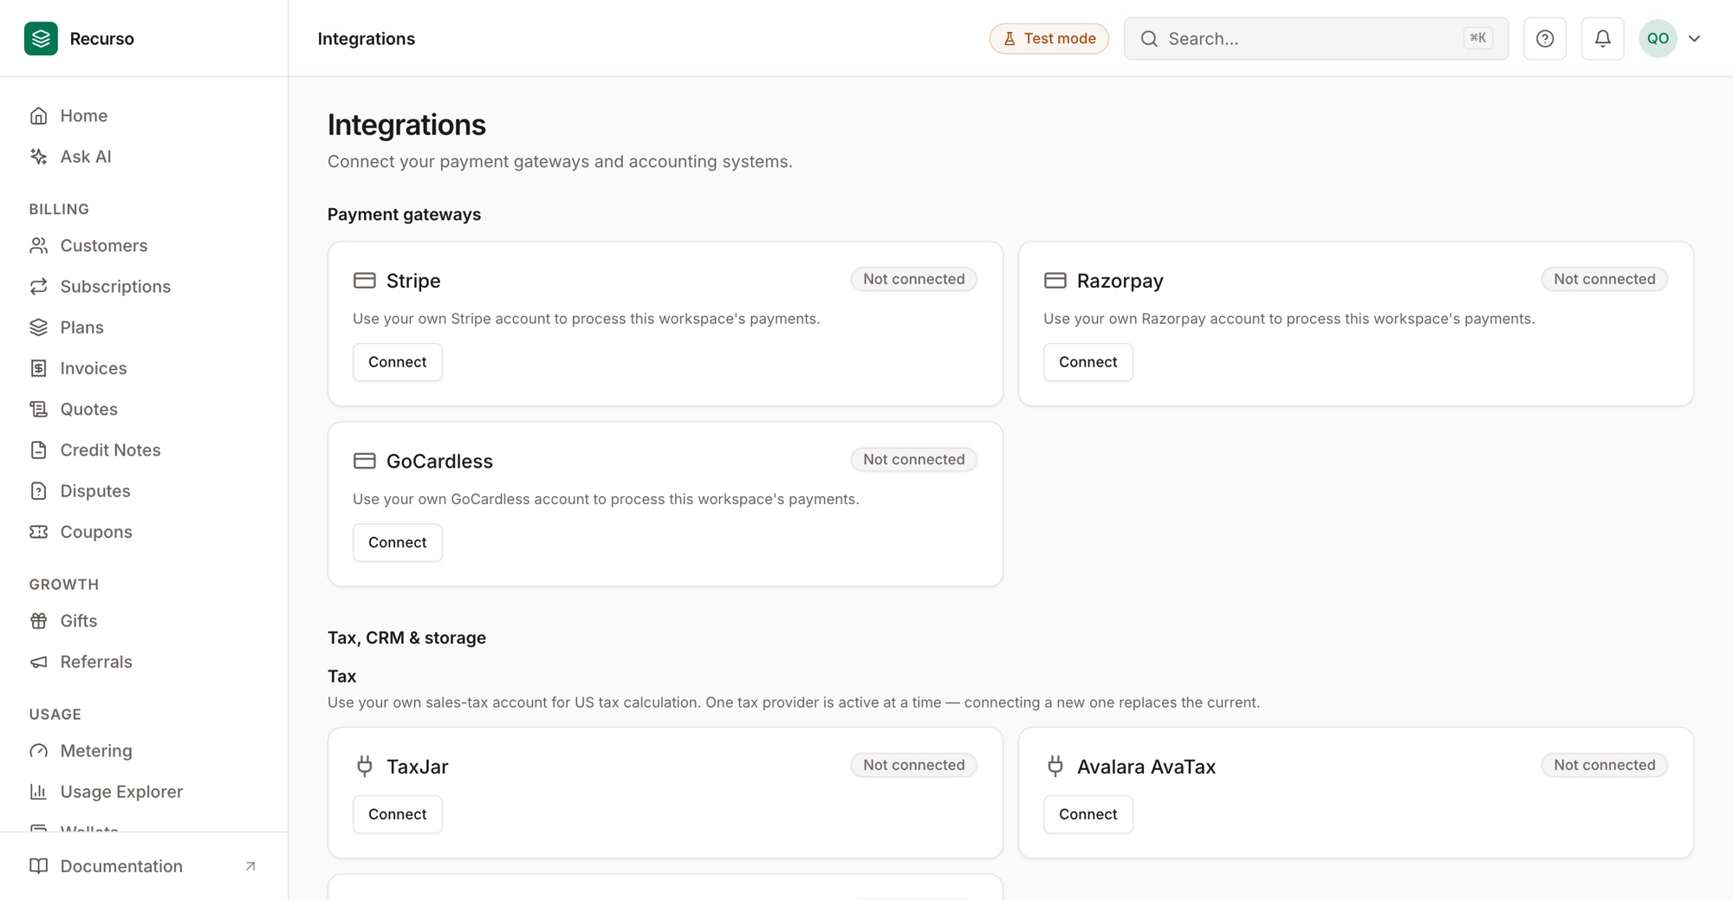Image resolution: width=1733 pixels, height=900 pixels.
Task: Click the Recurso logo icon
Action: 41,38
